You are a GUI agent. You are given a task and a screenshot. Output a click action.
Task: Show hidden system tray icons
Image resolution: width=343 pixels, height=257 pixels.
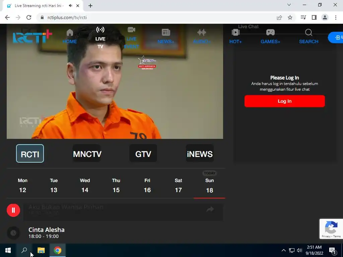pyautogui.click(x=283, y=250)
